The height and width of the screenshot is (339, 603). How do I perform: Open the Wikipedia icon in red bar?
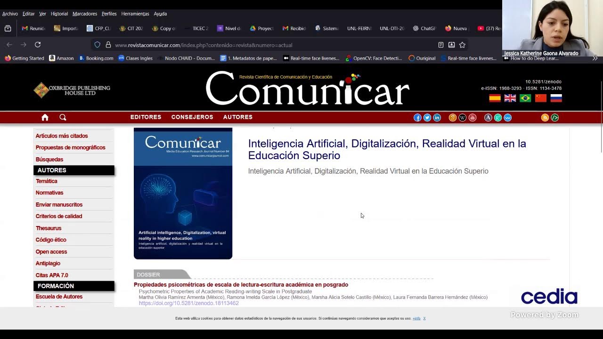(463, 118)
